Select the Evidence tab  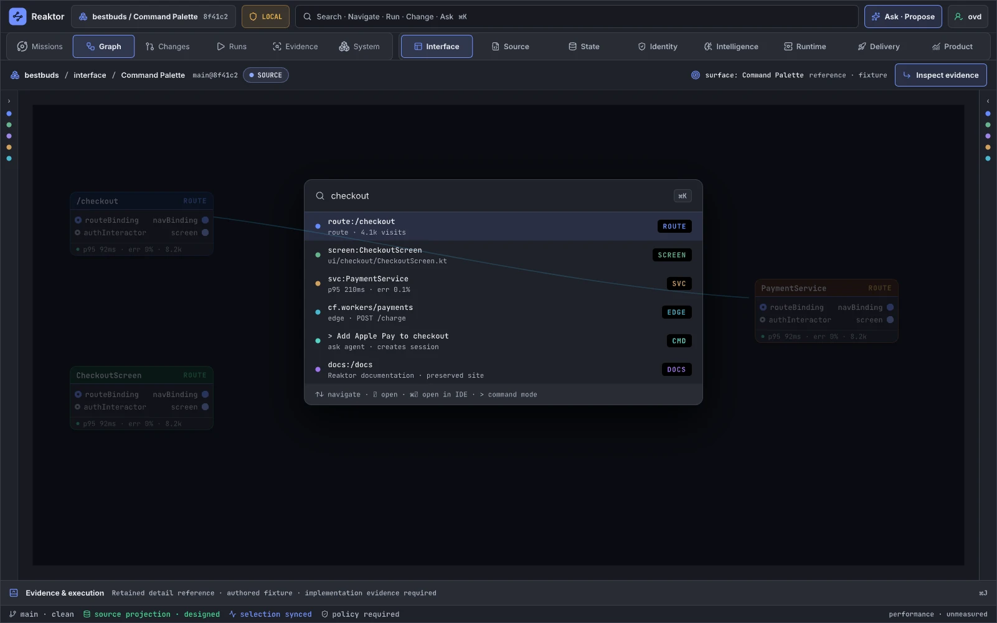[x=295, y=47]
